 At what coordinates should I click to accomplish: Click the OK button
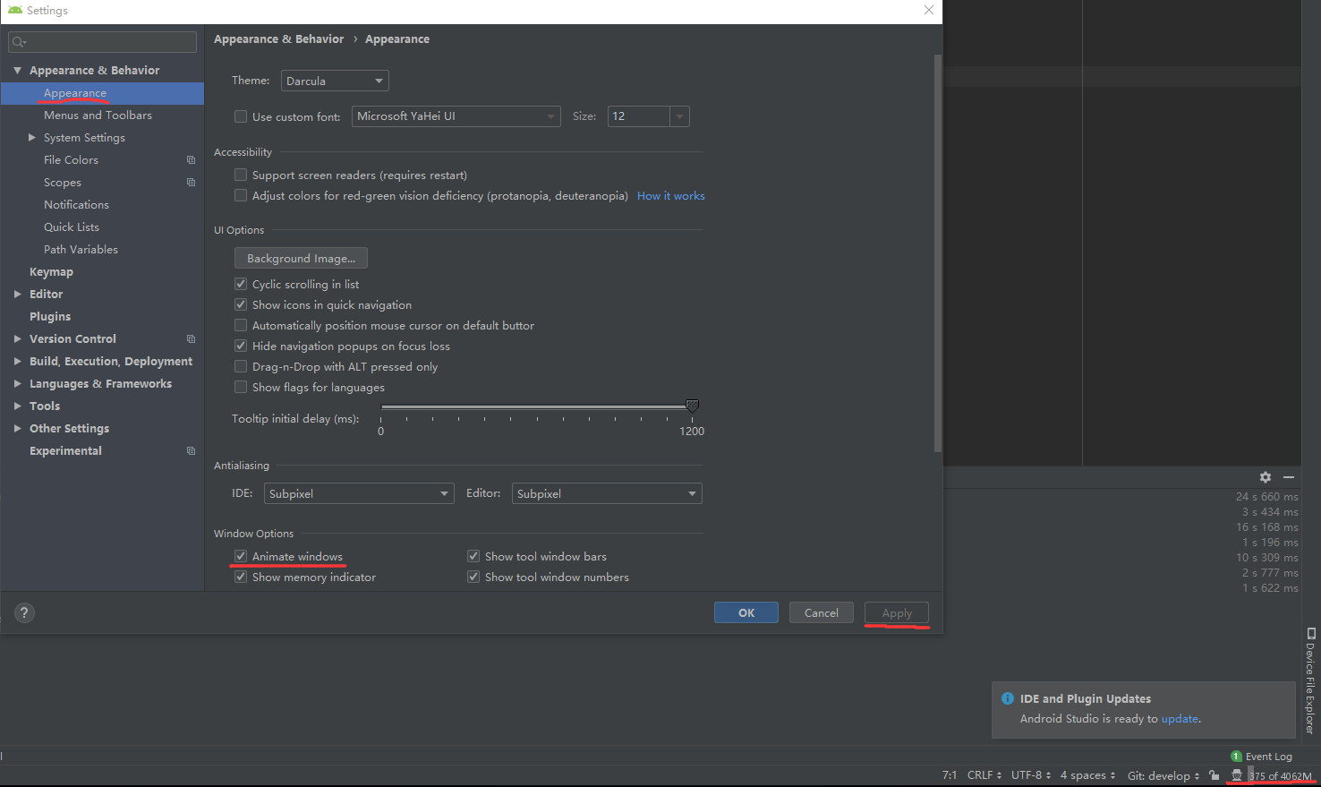click(x=746, y=612)
